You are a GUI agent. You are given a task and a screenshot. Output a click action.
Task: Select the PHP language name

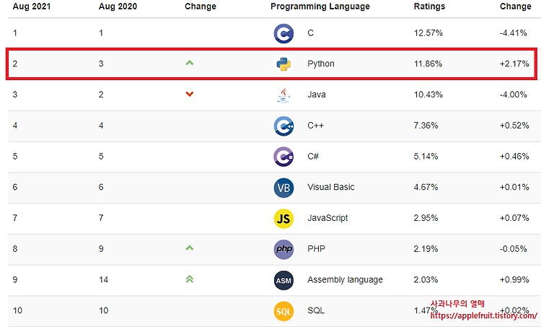(x=316, y=248)
